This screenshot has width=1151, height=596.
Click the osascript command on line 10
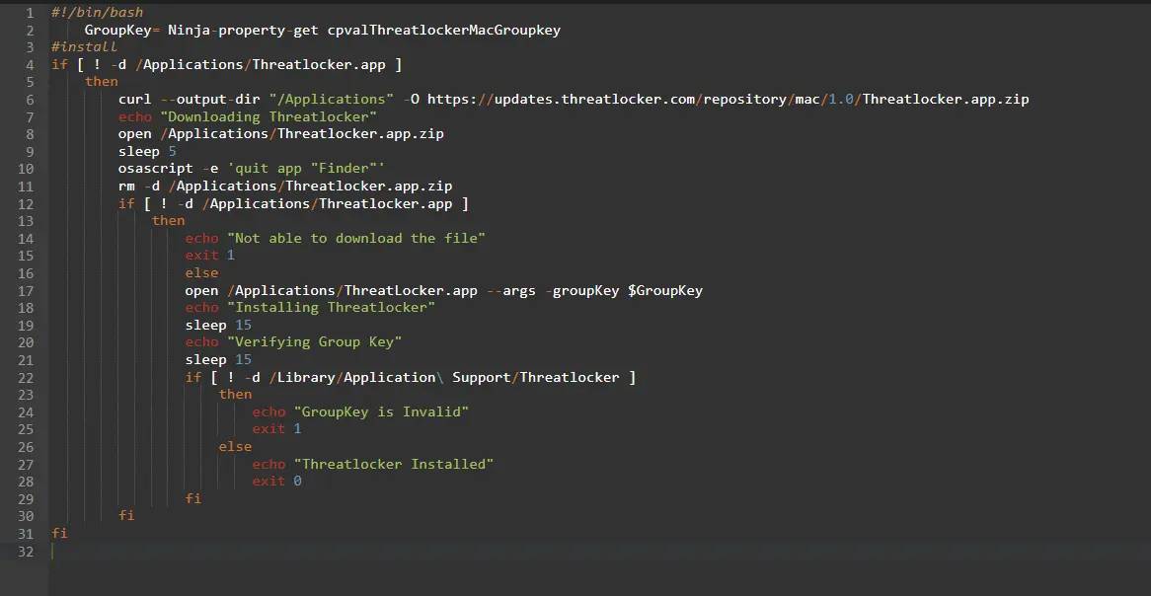(x=252, y=169)
